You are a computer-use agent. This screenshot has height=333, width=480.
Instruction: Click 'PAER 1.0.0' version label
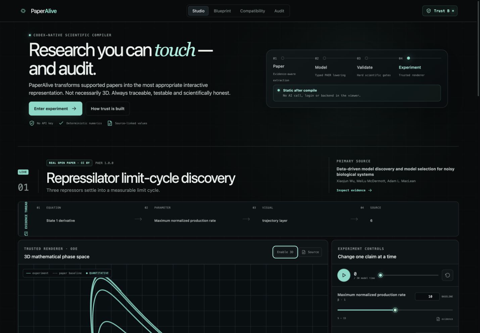pyautogui.click(x=104, y=163)
